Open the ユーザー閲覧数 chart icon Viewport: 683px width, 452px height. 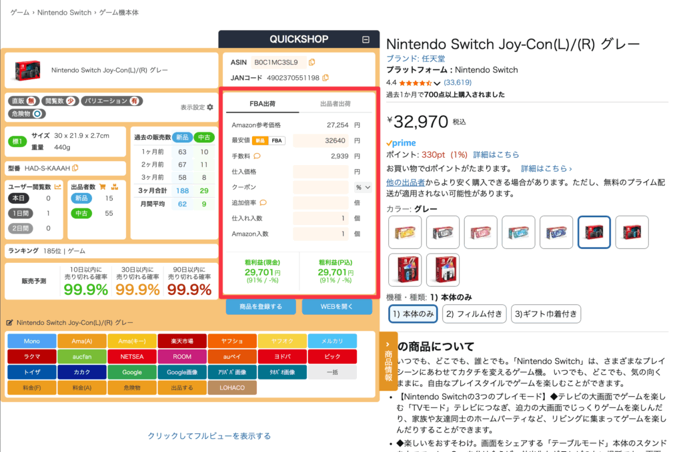(58, 186)
